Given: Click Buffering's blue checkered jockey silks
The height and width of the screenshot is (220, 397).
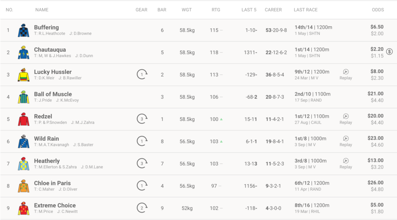Looking at the screenshot, I should pyautogui.click(x=24, y=30).
